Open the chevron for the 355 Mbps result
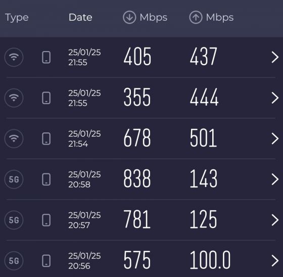The height and width of the screenshot is (277, 283). (275, 98)
